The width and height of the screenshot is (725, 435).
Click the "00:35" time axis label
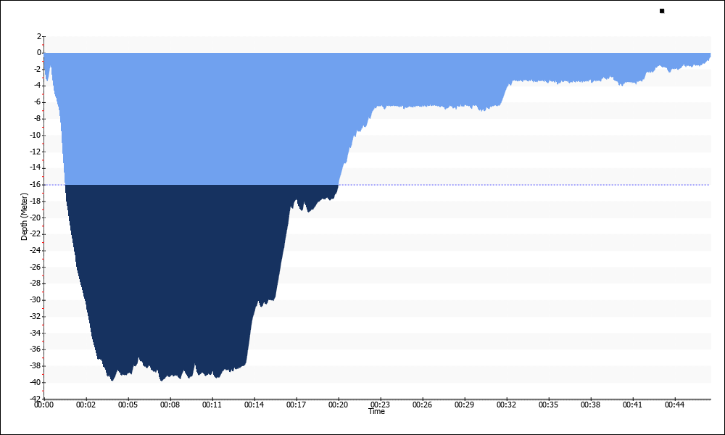tap(548, 405)
